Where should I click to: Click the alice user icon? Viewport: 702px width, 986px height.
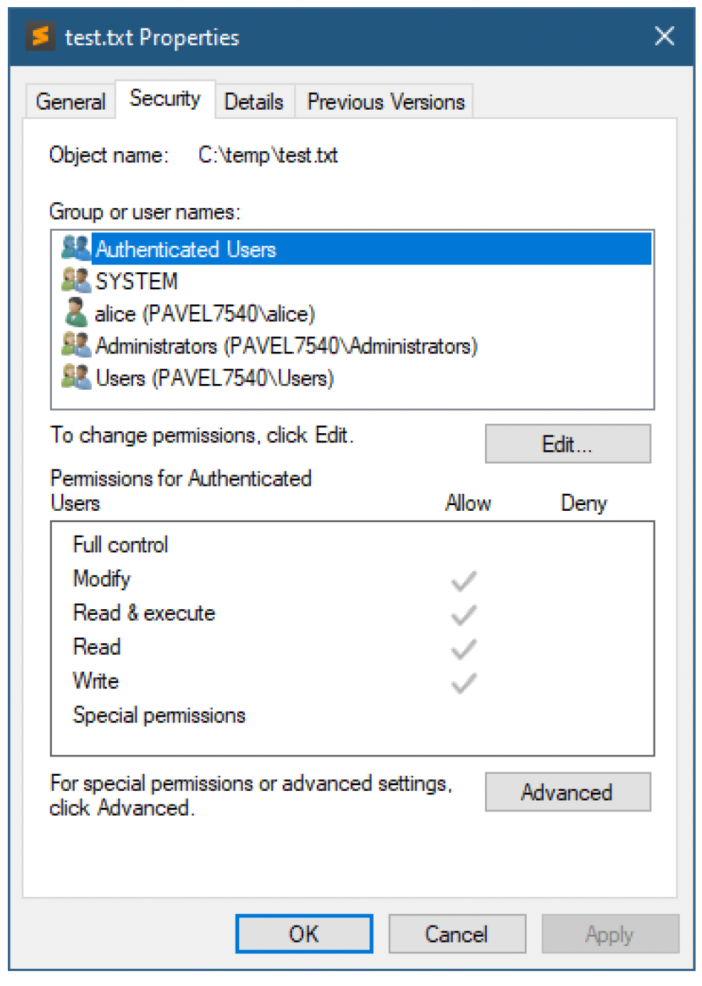tap(75, 313)
